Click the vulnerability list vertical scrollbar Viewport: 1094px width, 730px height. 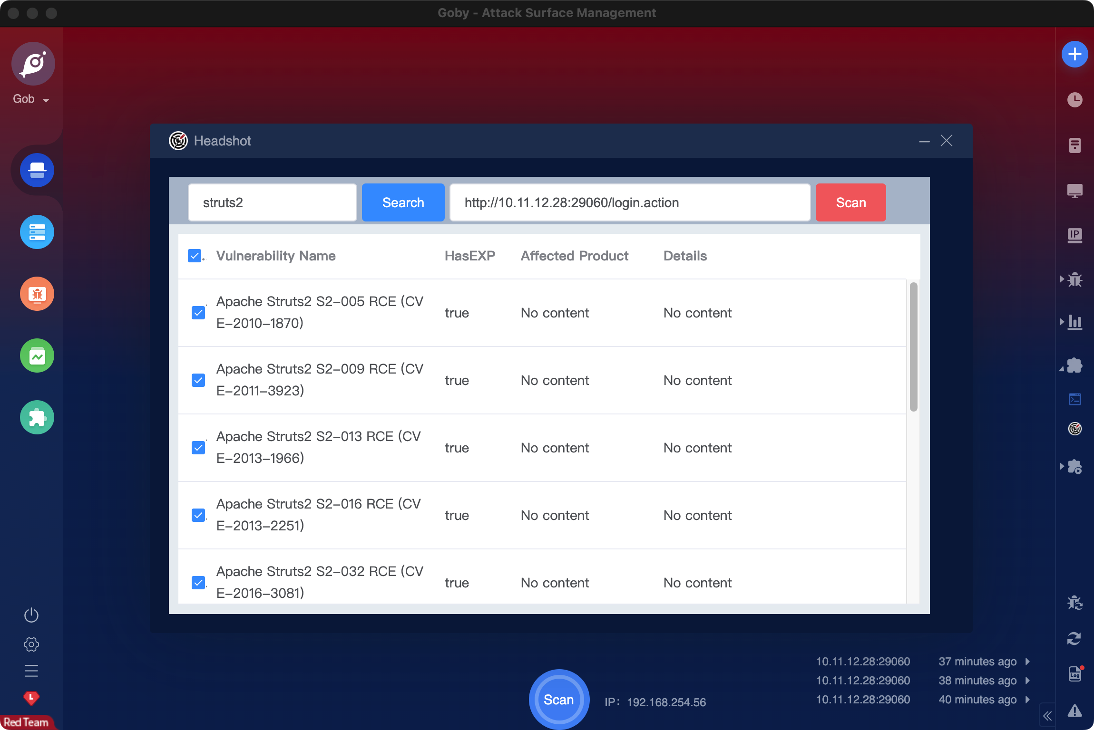pyautogui.click(x=913, y=347)
